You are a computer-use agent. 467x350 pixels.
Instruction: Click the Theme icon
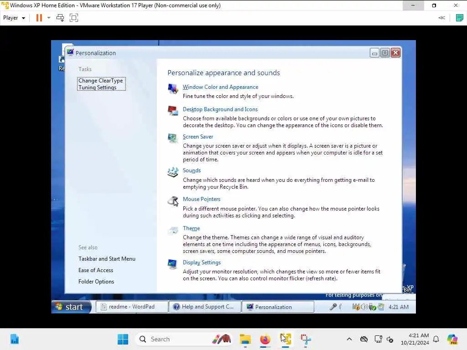[173, 230]
